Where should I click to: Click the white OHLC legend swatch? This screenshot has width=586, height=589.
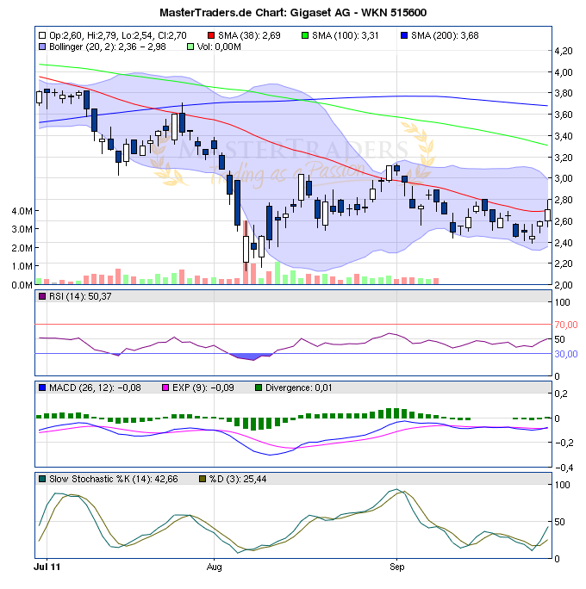point(42,35)
